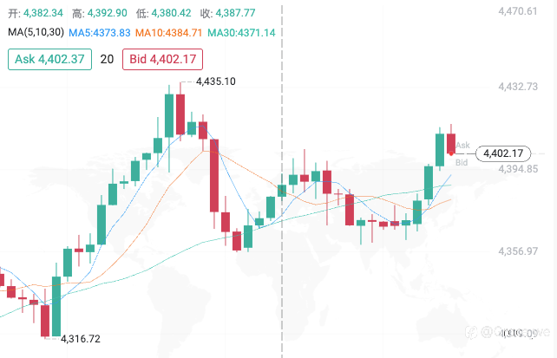Select the 4,356.97 price axis label
Viewport: 557px width, 358px height.
[518, 251]
